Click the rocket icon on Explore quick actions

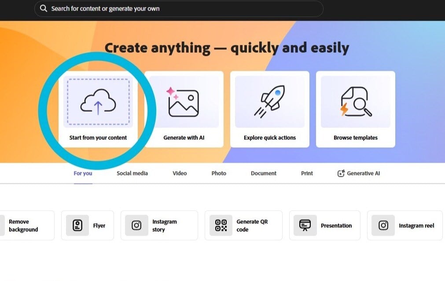pyautogui.click(x=269, y=101)
